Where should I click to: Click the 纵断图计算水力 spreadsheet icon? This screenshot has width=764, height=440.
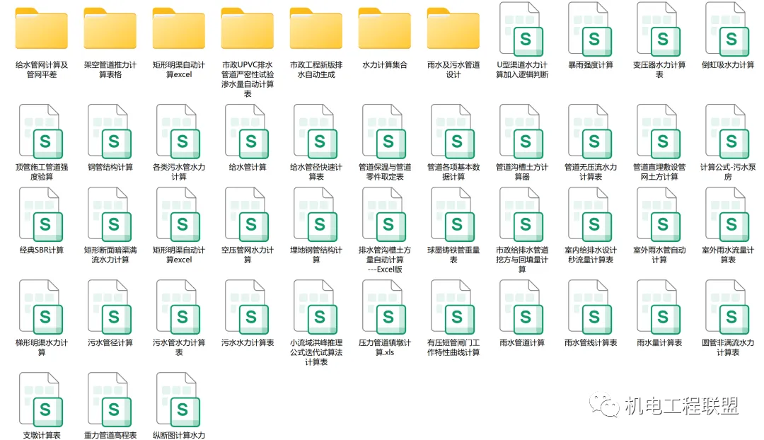[179, 400]
